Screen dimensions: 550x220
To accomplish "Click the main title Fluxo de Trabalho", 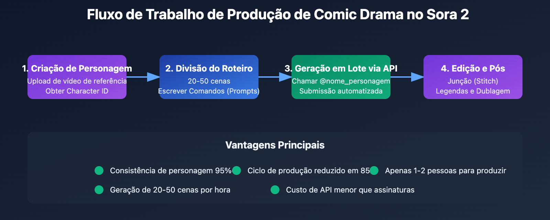I will click(x=278, y=14).
